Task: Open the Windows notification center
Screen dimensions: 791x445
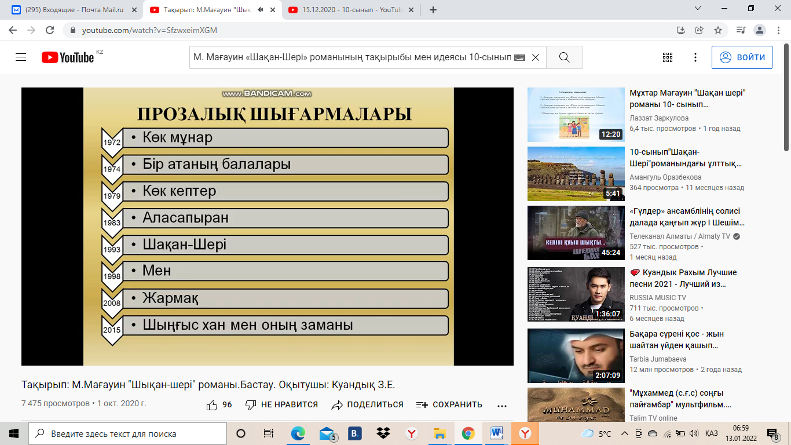Action: click(x=772, y=433)
